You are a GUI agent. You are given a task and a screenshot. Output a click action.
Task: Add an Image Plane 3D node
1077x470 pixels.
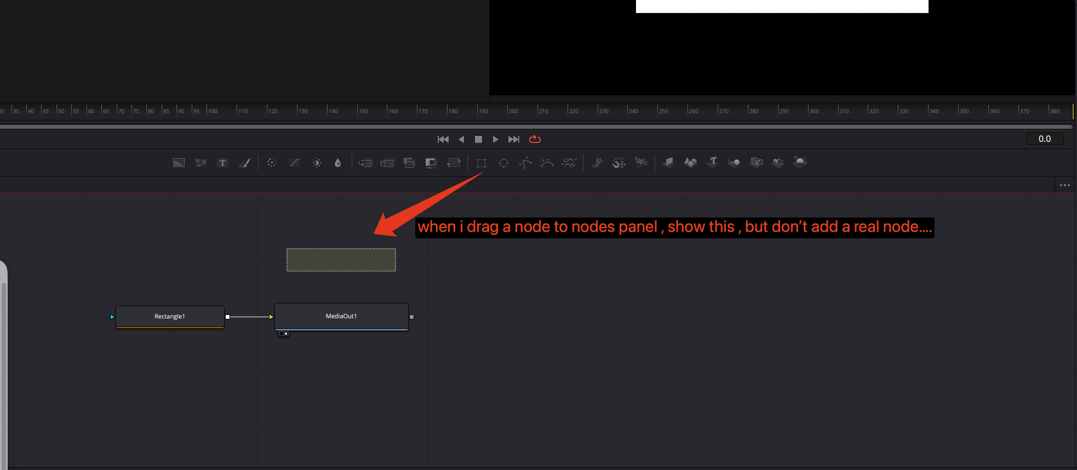[668, 162]
